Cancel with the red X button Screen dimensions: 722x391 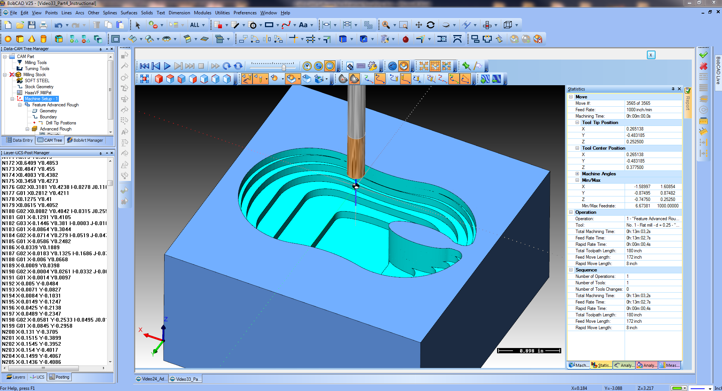[703, 66]
